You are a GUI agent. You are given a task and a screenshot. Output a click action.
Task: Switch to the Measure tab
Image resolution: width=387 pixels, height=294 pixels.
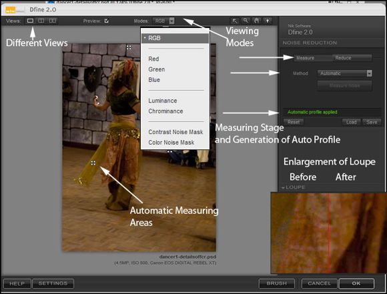[x=313, y=58]
